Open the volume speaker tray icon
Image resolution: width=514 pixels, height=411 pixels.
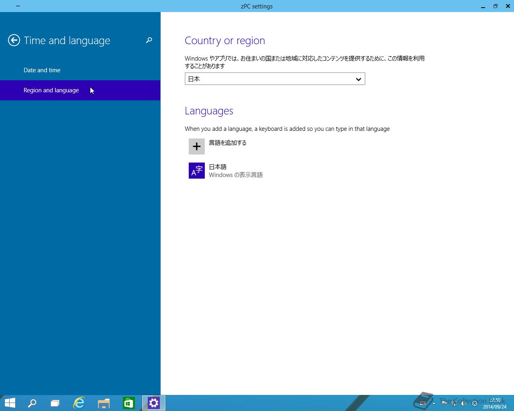(464, 403)
